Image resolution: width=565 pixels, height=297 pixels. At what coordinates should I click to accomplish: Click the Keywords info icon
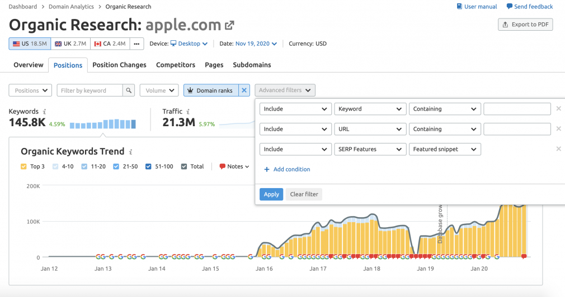[44, 112]
